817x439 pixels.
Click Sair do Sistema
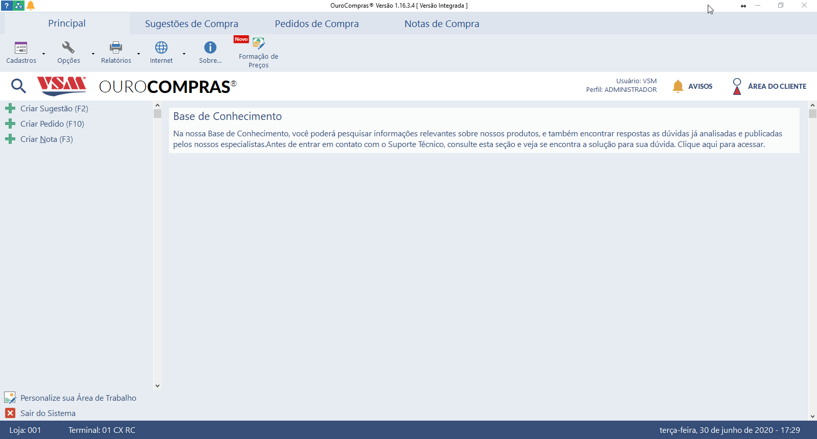click(47, 413)
